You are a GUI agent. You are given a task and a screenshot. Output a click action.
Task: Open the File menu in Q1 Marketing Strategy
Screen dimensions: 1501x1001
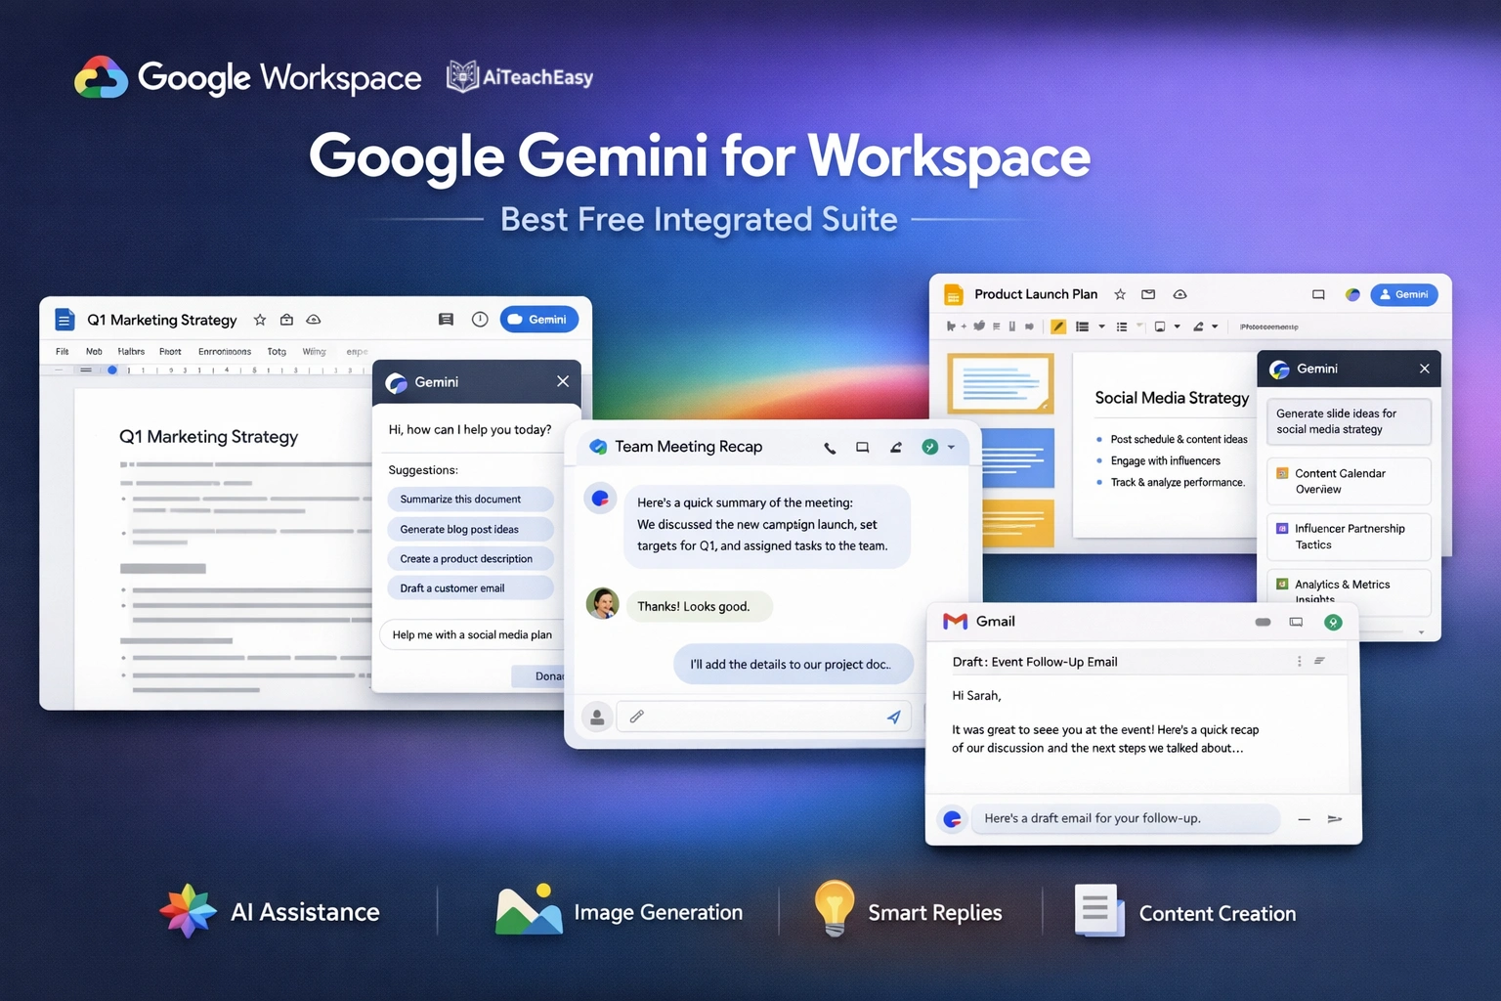click(61, 351)
